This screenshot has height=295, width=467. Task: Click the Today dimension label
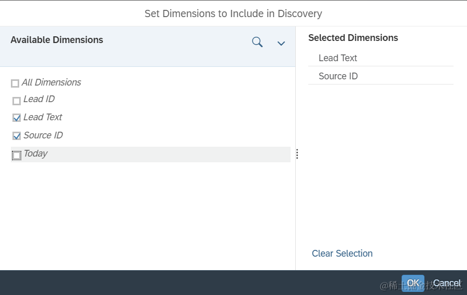click(x=35, y=153)
